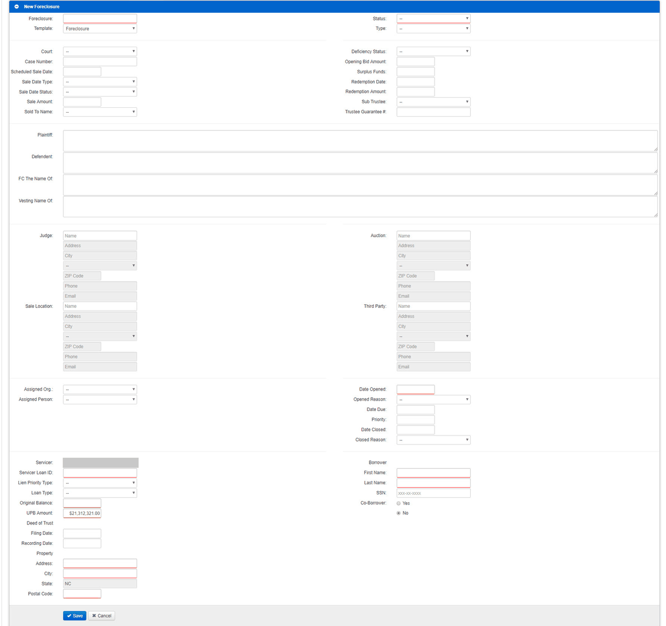Click the Original Balance field
Screen dimensions: 666x626
point(82,503)
